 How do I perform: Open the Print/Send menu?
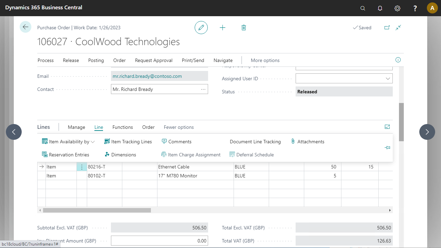[193, 60]
